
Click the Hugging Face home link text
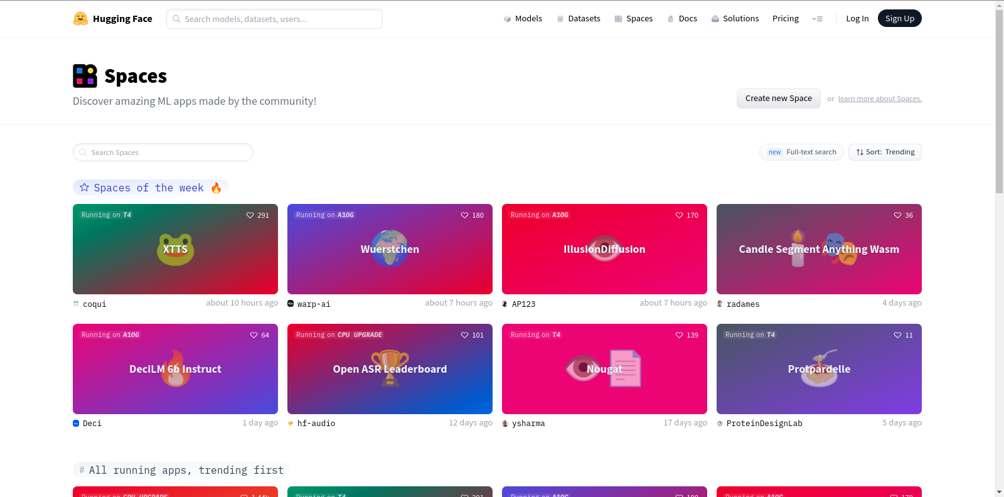122,19
